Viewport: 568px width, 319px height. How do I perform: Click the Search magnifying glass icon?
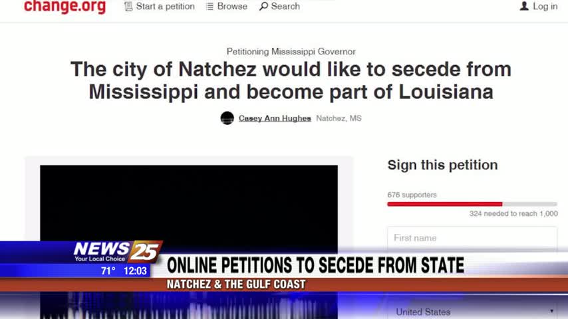click(x=263, y=7)
